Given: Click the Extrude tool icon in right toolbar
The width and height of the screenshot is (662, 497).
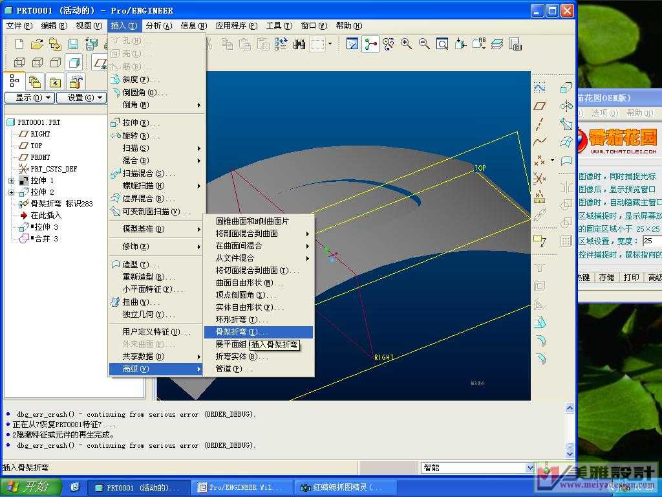Looking at the screenshot, I should [x=566, y=87].
